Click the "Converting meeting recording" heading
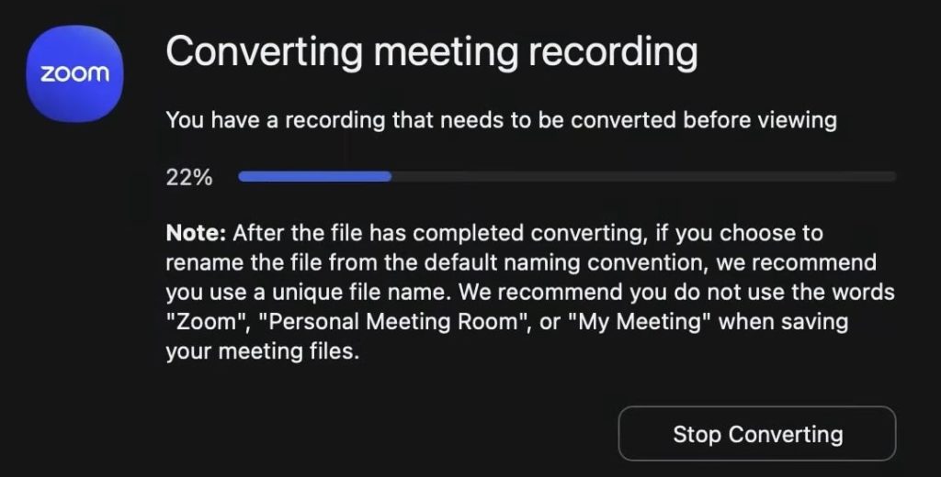 click(431, 51)
